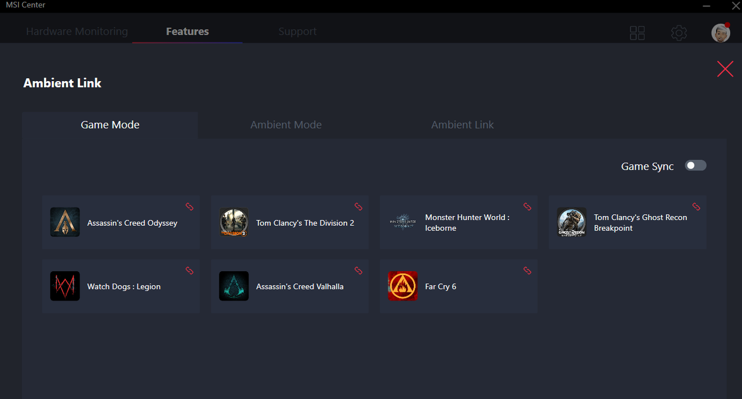
Task: Select Assassin's Creed Odyssey title text
Action: 132,223
